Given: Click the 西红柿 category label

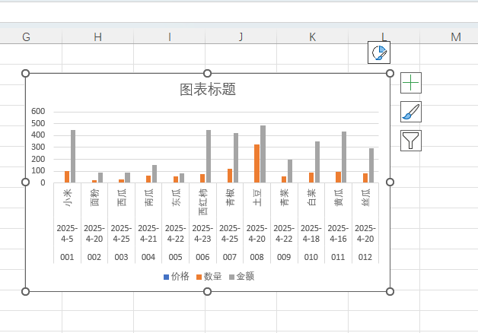Looking at the screenshot, I should click(x=202, y=201).
